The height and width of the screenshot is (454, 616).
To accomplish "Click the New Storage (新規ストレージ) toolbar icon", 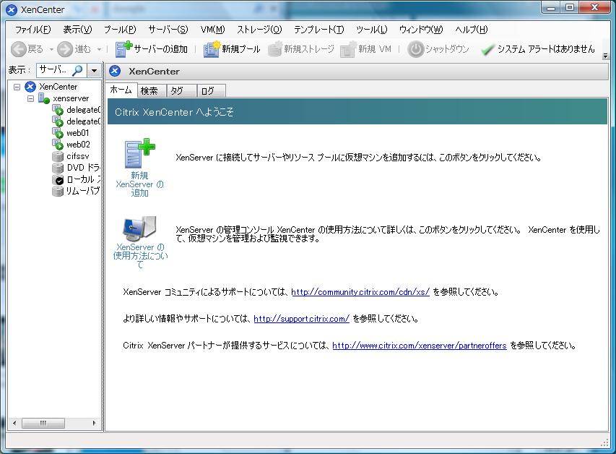I will tap(275, 49).
